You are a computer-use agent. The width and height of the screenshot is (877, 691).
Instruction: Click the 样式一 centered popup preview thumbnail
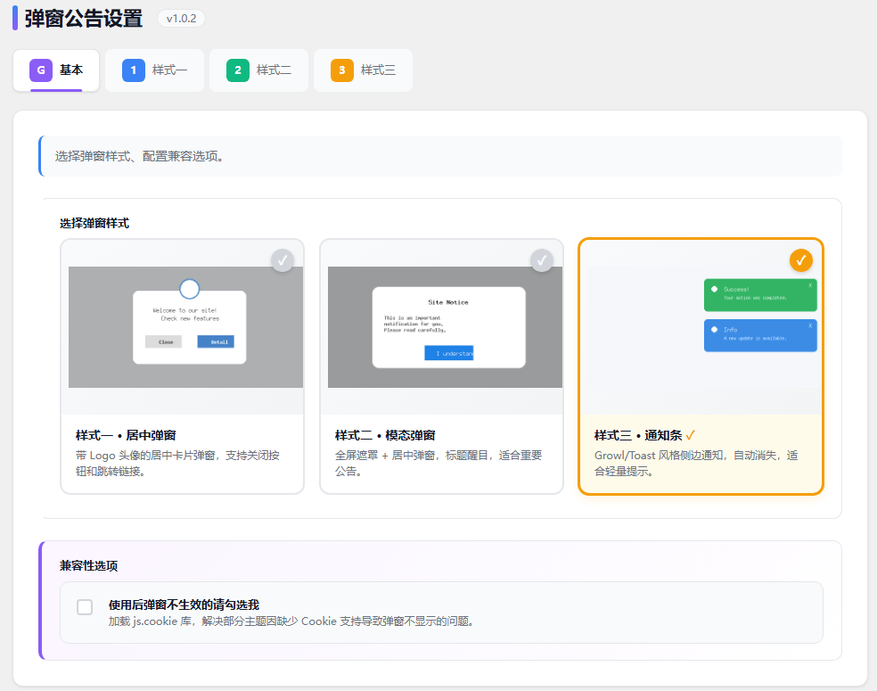185,327
